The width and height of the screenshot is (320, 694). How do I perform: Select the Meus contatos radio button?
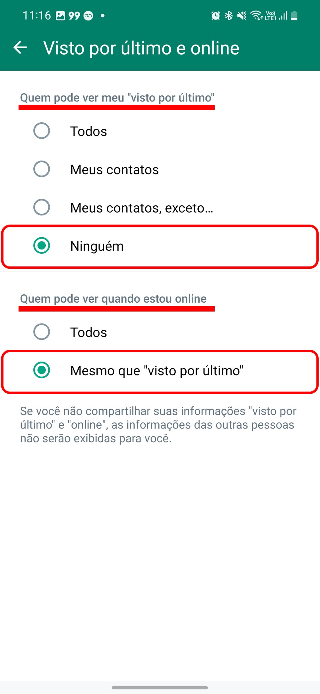coord(42,169)
